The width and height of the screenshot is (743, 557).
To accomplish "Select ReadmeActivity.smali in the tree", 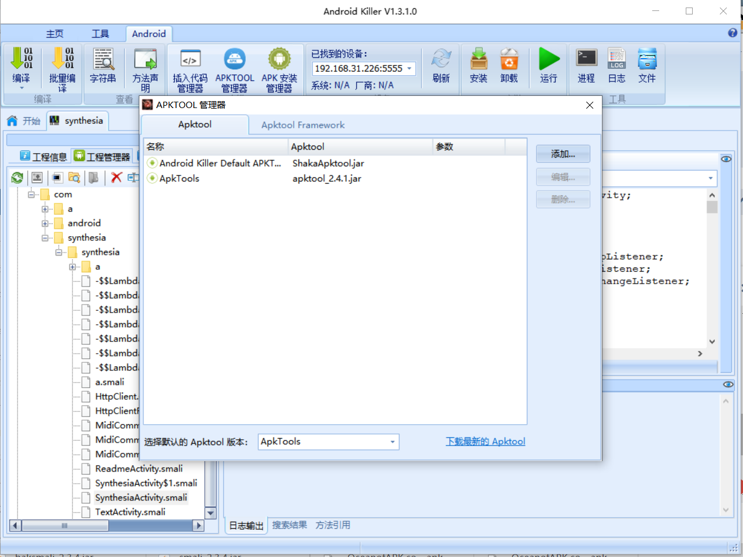I will coord(139,469).
